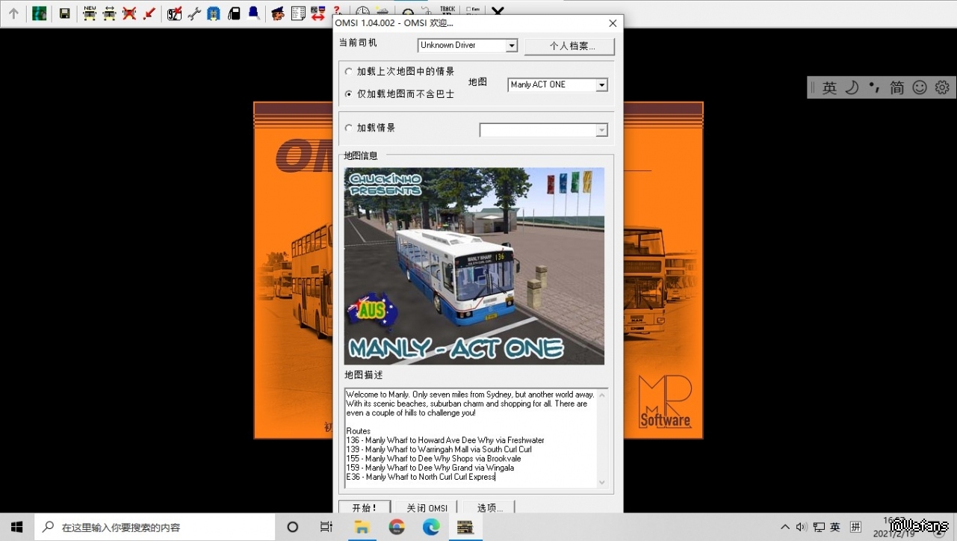
Task: Click the bus with double arrow icon
Action: click(110, 13)
